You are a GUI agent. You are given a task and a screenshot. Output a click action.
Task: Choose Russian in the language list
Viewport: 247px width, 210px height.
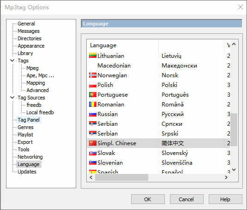tap(108, 114)
